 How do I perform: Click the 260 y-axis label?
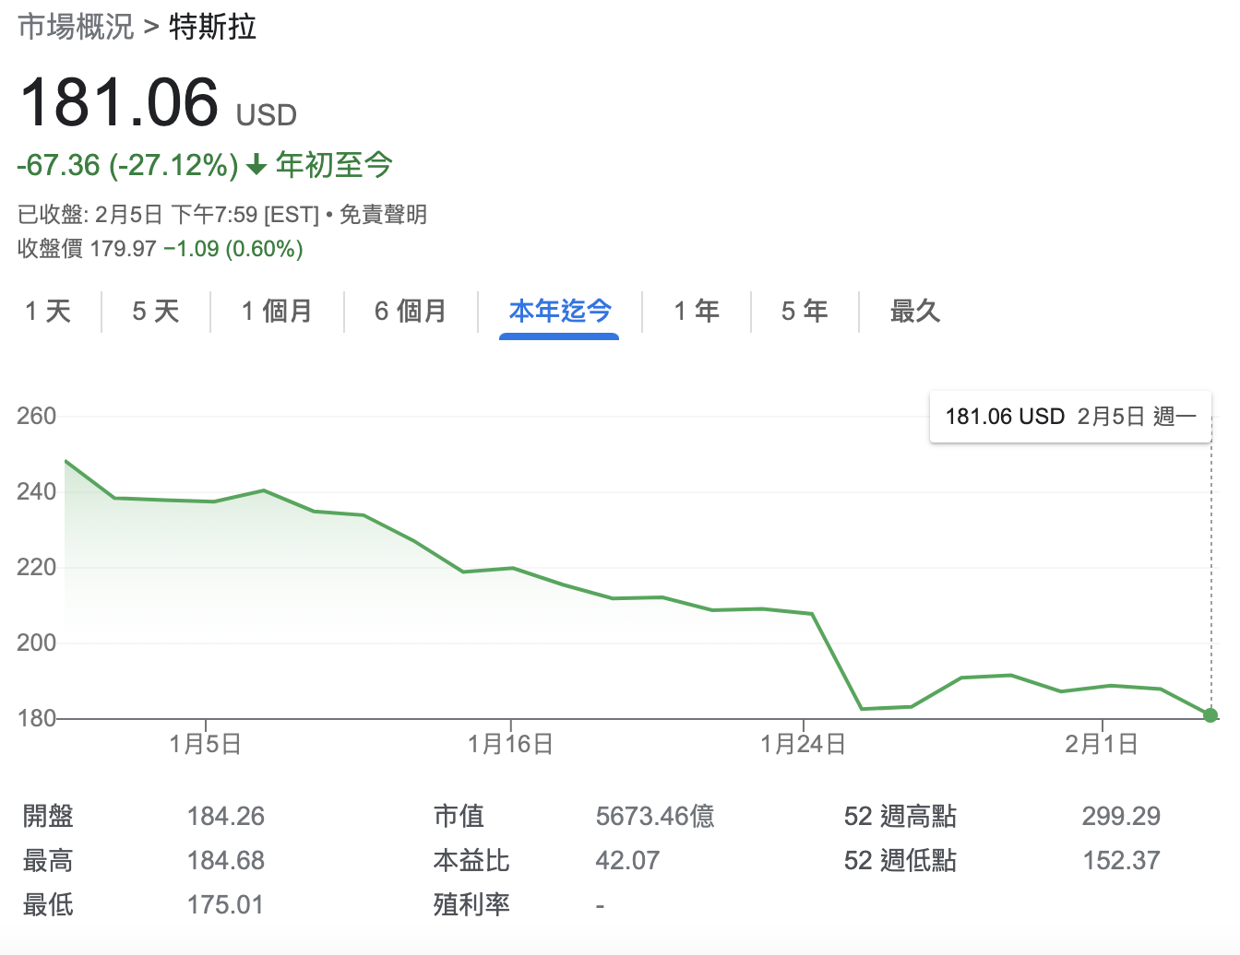37,416
